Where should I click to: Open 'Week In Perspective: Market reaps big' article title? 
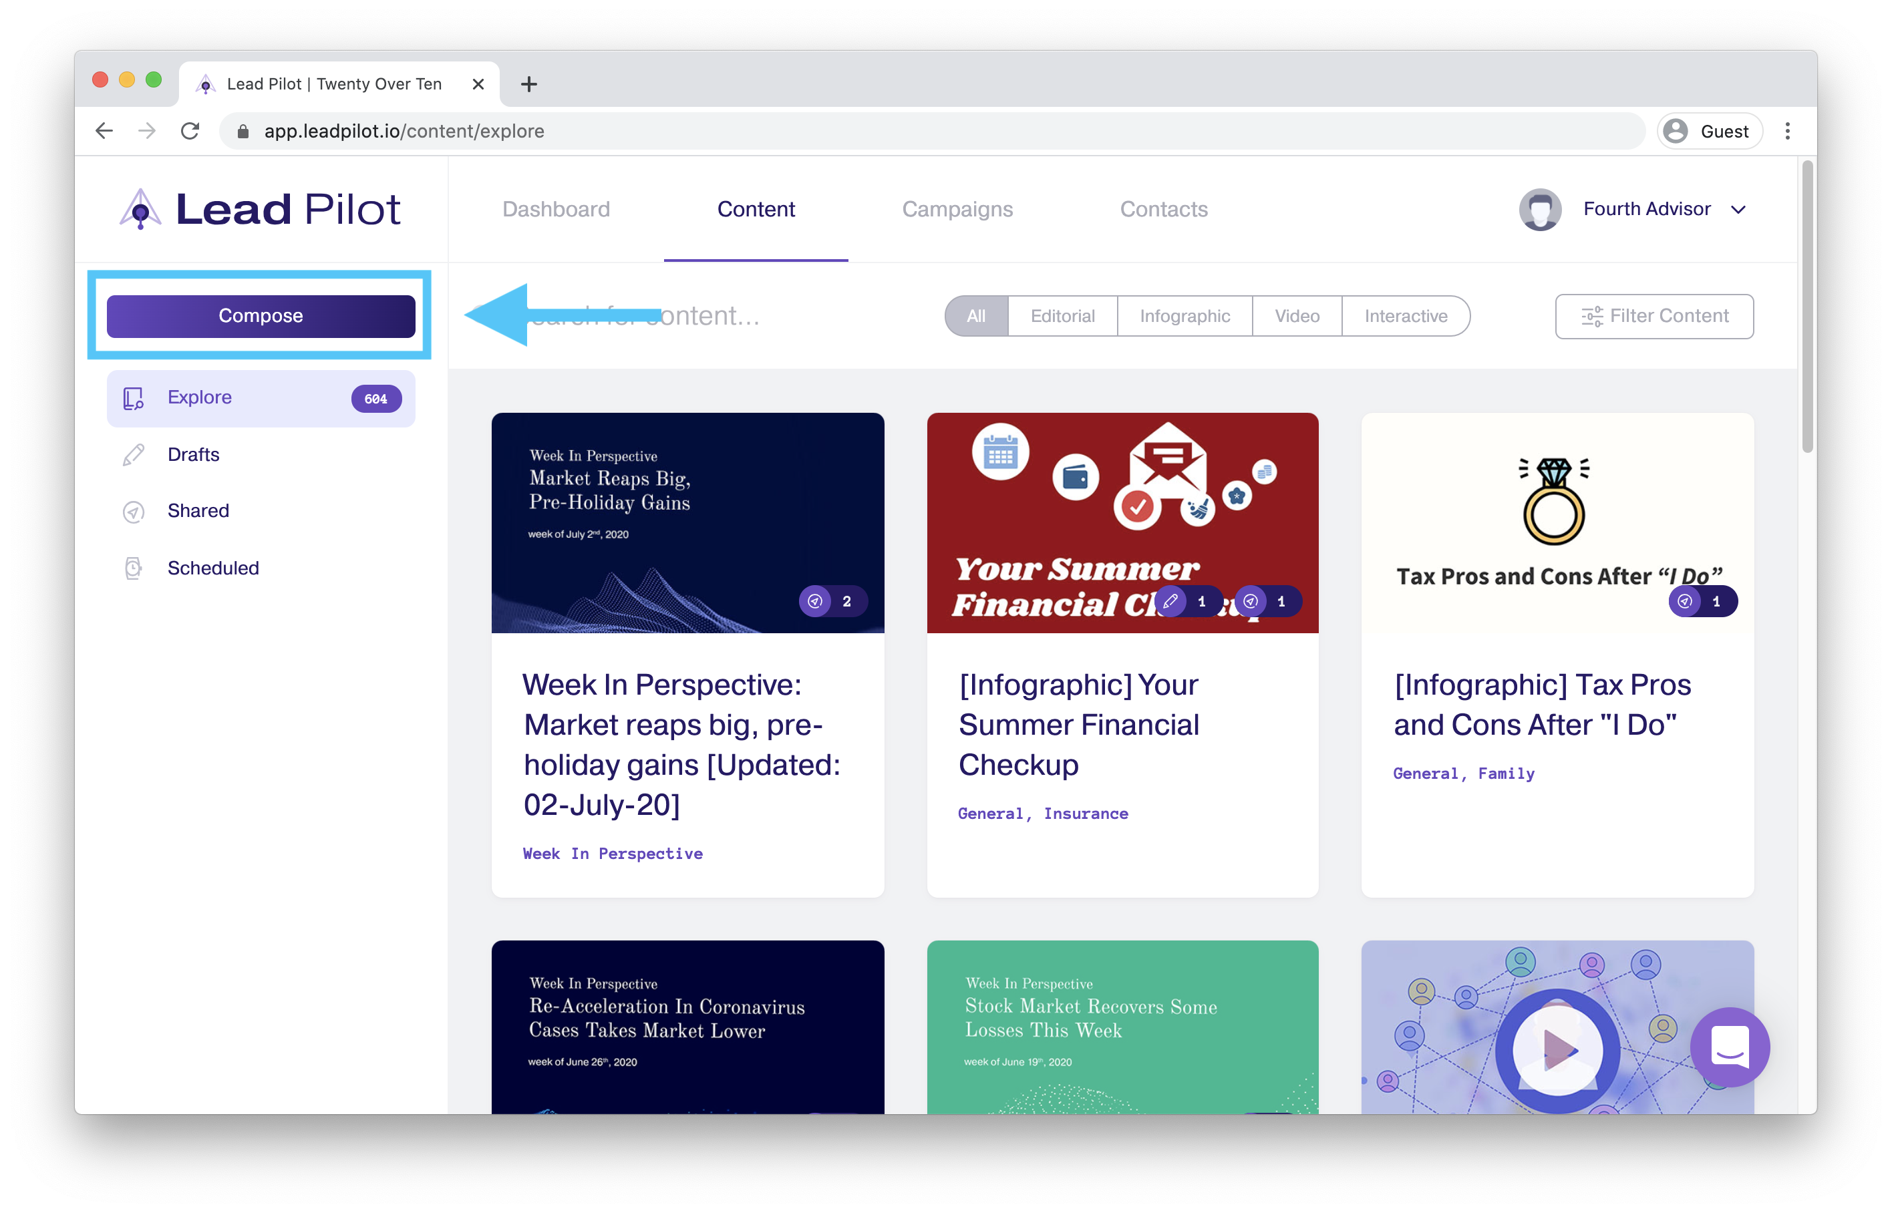click(682, 744)
